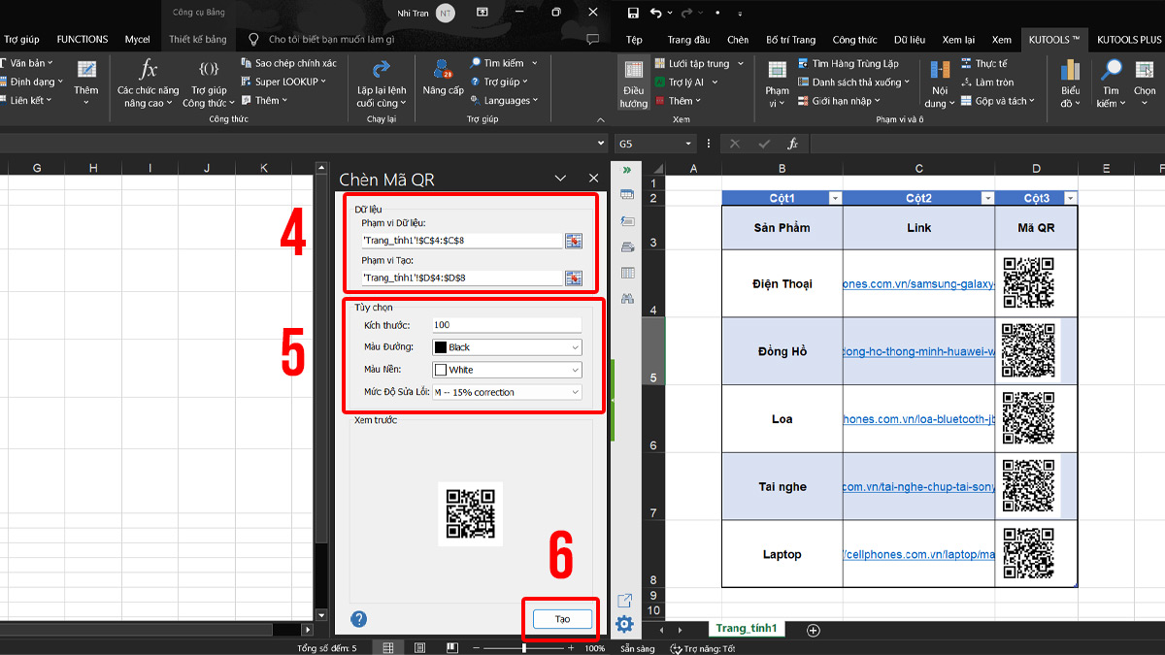This screenshot has width=1165, height=655.
Task: Open the Cột1 filter dropdown arrow
Action: (x=834, y=197)
